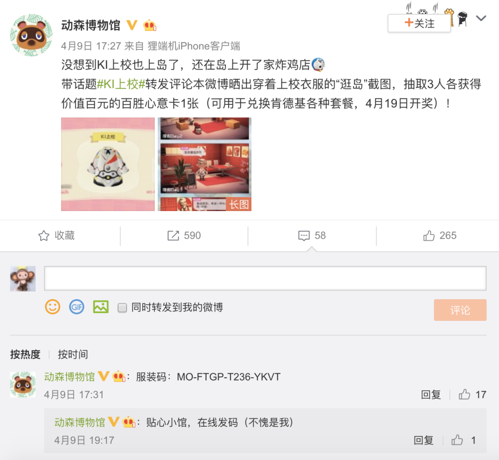Enable 同时转发到我的微博 checkbox
Screen dimensions: 499x460
122,308
